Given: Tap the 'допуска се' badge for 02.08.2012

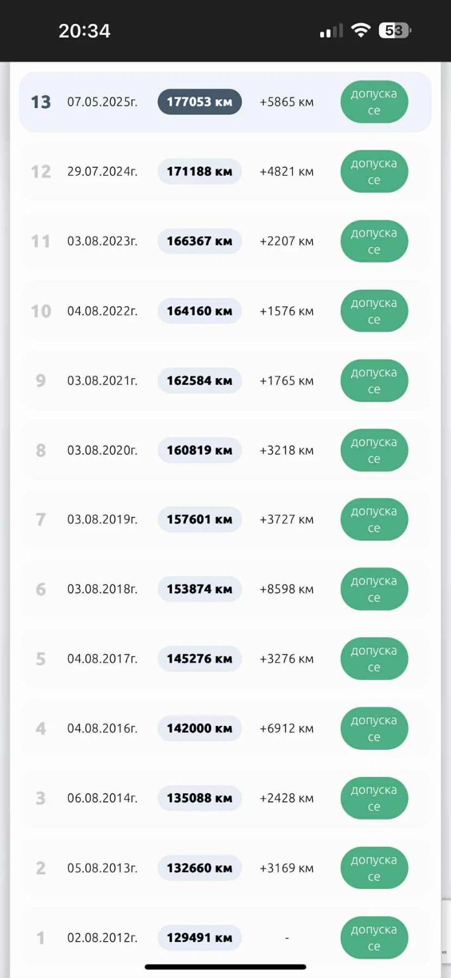Looking at the screenshot, I should [374, 938].
